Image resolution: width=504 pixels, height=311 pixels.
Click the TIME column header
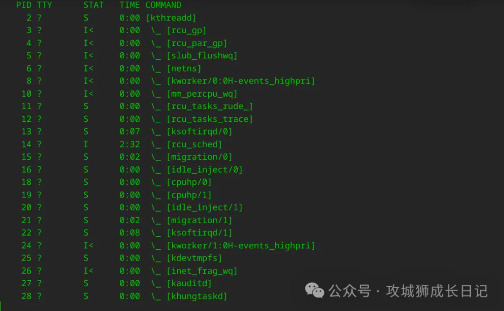point(129,5)
